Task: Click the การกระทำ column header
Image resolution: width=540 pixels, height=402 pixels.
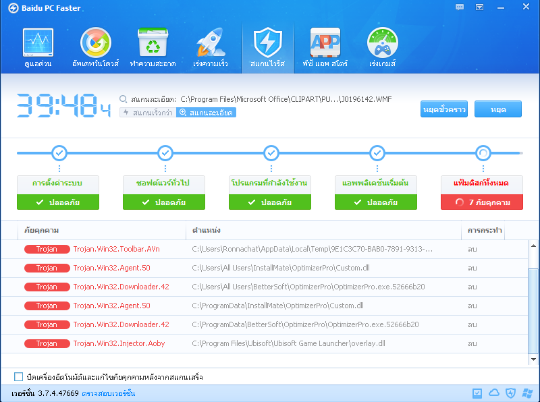Action: click(483, 230)
